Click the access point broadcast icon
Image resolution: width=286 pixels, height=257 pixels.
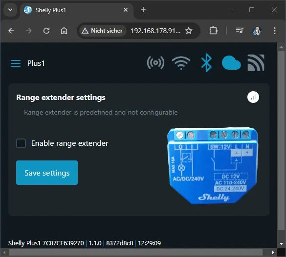(x=155, y=63)
